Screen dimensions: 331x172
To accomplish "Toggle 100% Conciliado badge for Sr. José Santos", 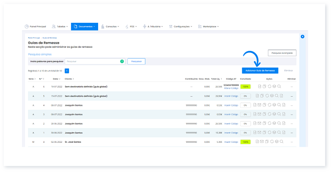I will pyautogui.click(x=245, y=142).
